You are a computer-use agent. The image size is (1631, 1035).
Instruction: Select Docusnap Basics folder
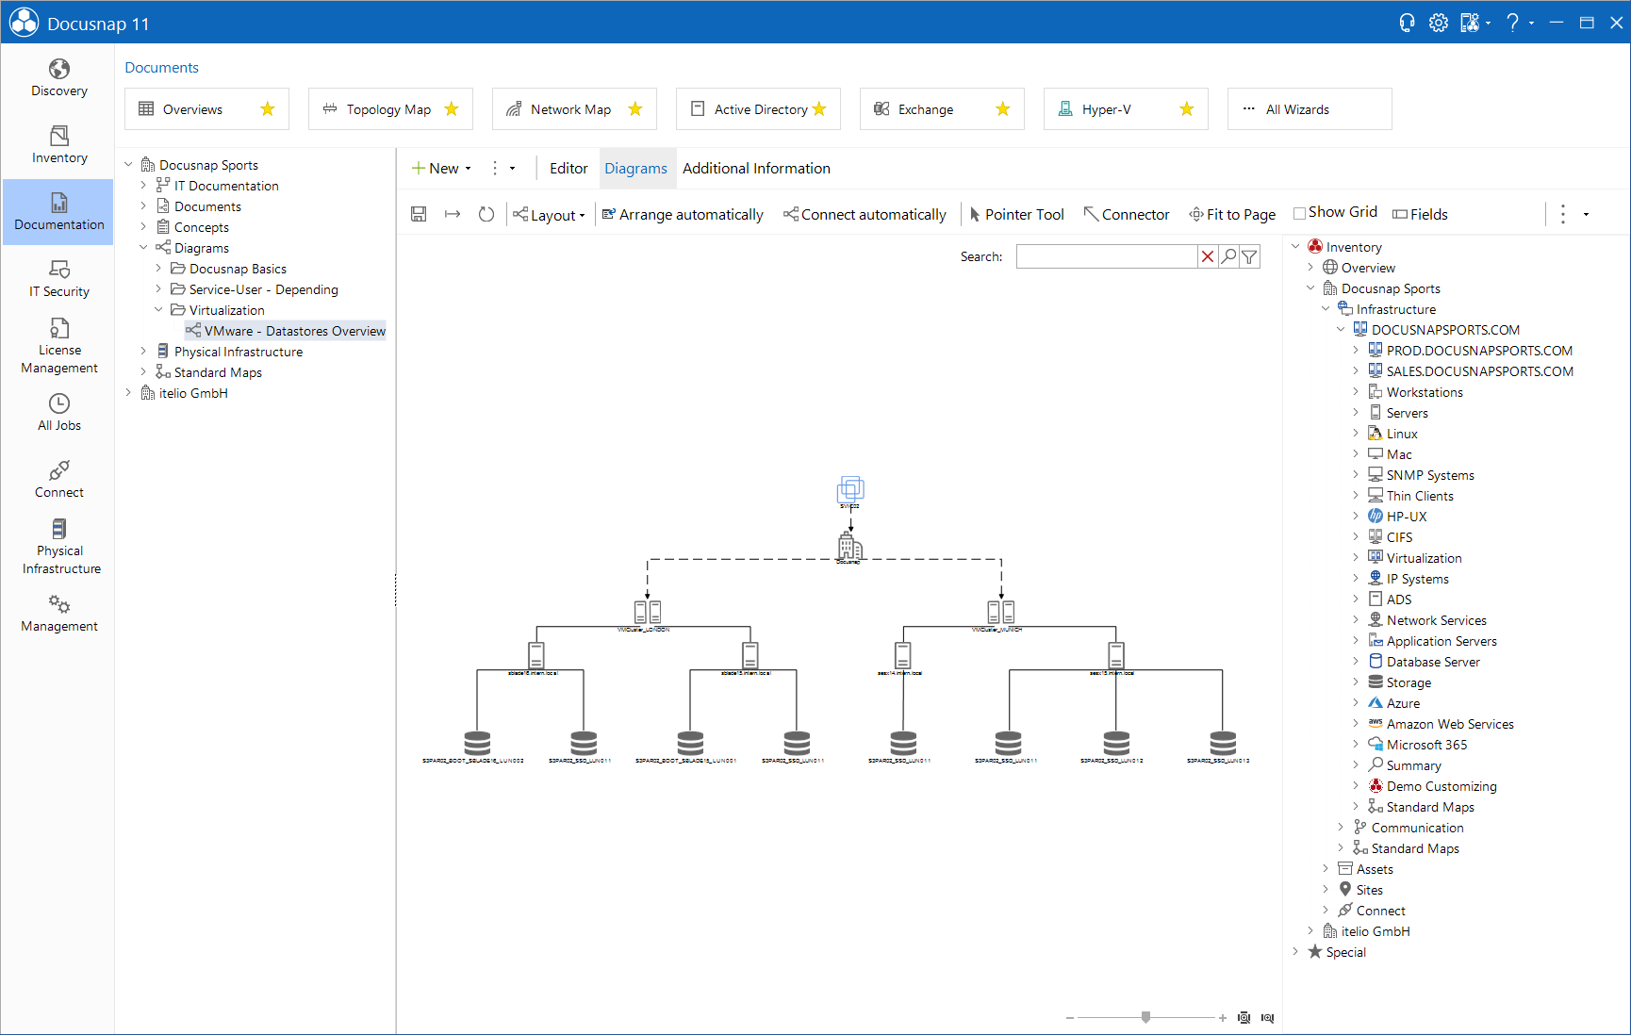tap(228, 269)
